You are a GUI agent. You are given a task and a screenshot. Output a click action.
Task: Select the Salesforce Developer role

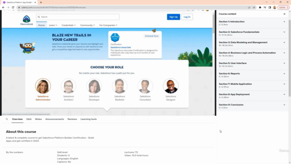94,90
